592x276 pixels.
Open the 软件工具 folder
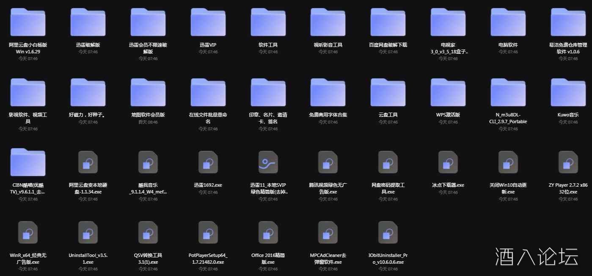(x=267, y=22)
